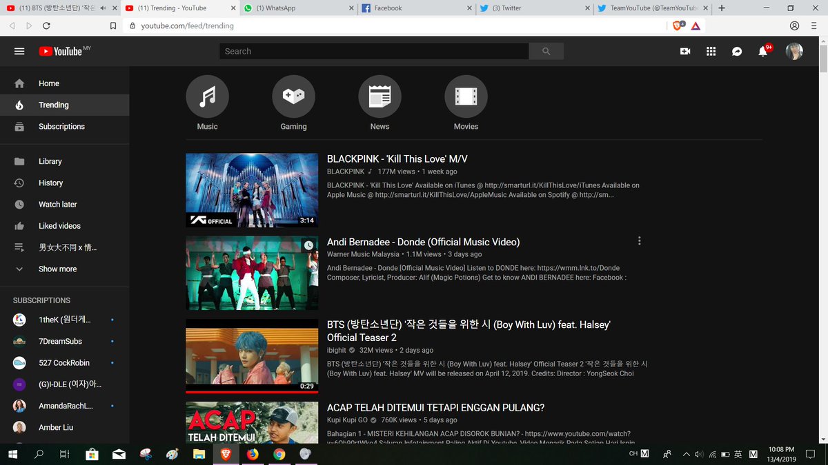Open BTS Boy With Luv teaser thumbnail
828x465 pixels.
coord(252,355)
